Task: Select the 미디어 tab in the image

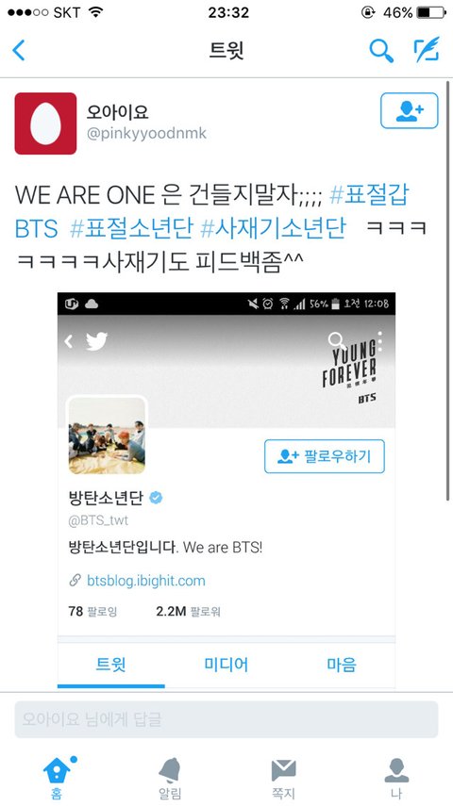Action: click(x=226, y=665)
